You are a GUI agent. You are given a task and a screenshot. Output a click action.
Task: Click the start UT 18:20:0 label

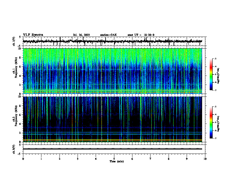tap(141, 35)
